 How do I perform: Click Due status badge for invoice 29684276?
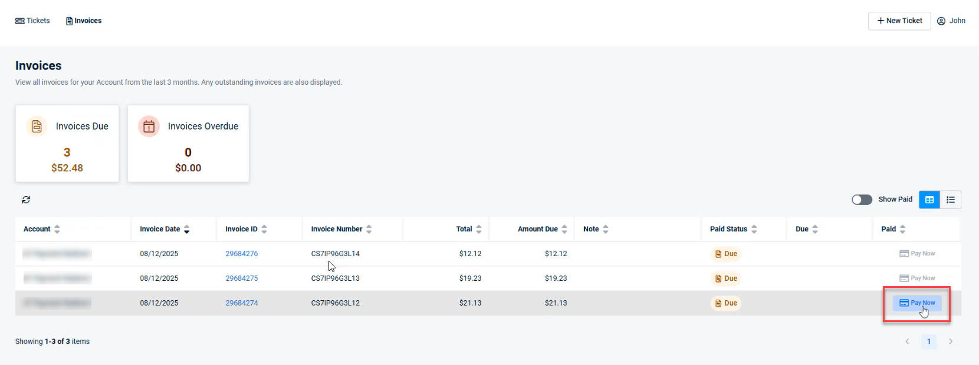(x=726, y=254)
